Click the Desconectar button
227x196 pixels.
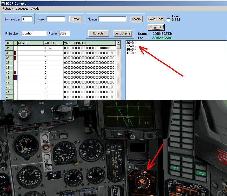click(123, 33)
